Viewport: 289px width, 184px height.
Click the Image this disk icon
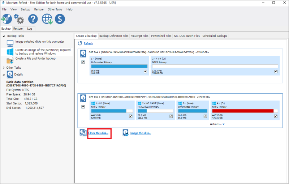click(125, 133)
